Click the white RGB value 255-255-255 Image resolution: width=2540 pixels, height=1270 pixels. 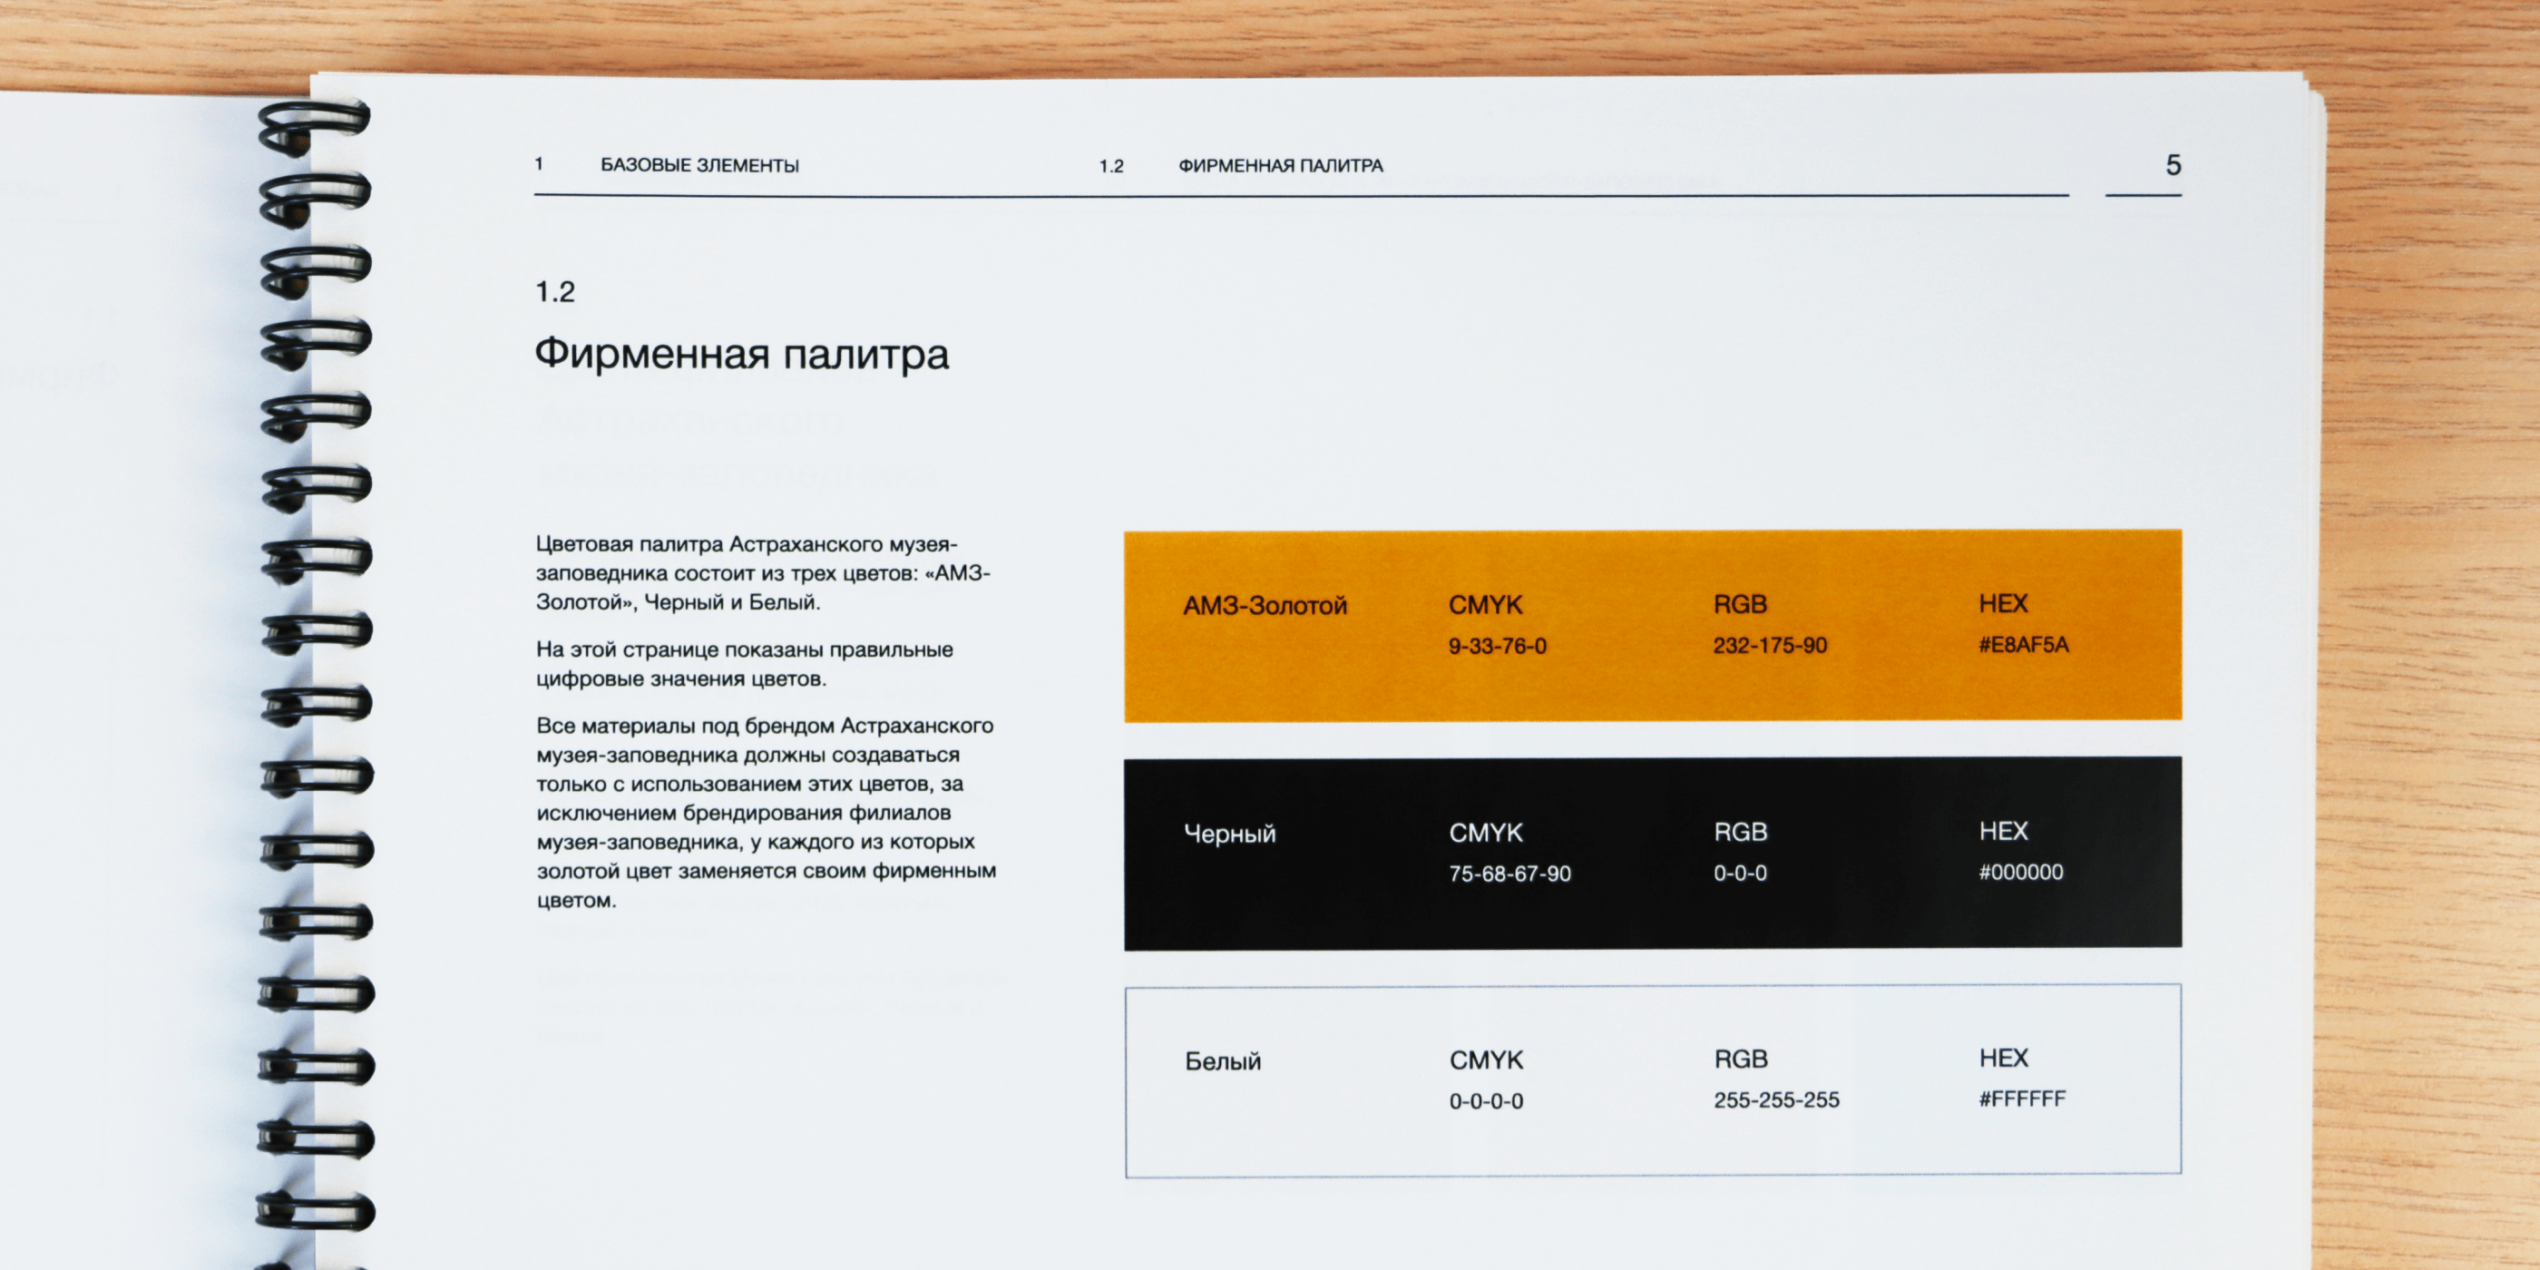1776,1099
